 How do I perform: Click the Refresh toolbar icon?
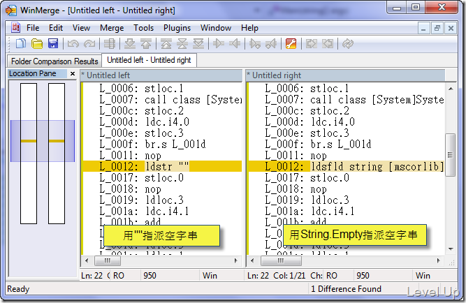[x=348, y=44]
